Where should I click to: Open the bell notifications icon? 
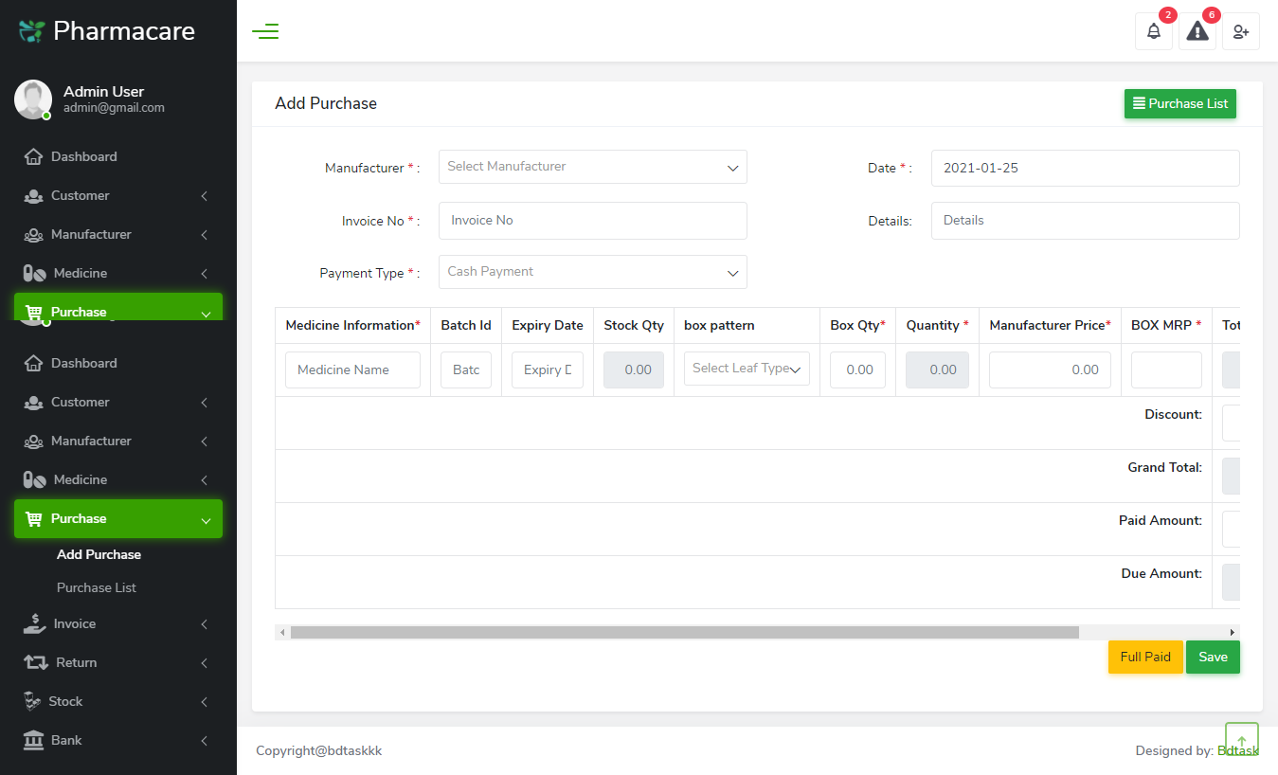[x=1153, y=31]
